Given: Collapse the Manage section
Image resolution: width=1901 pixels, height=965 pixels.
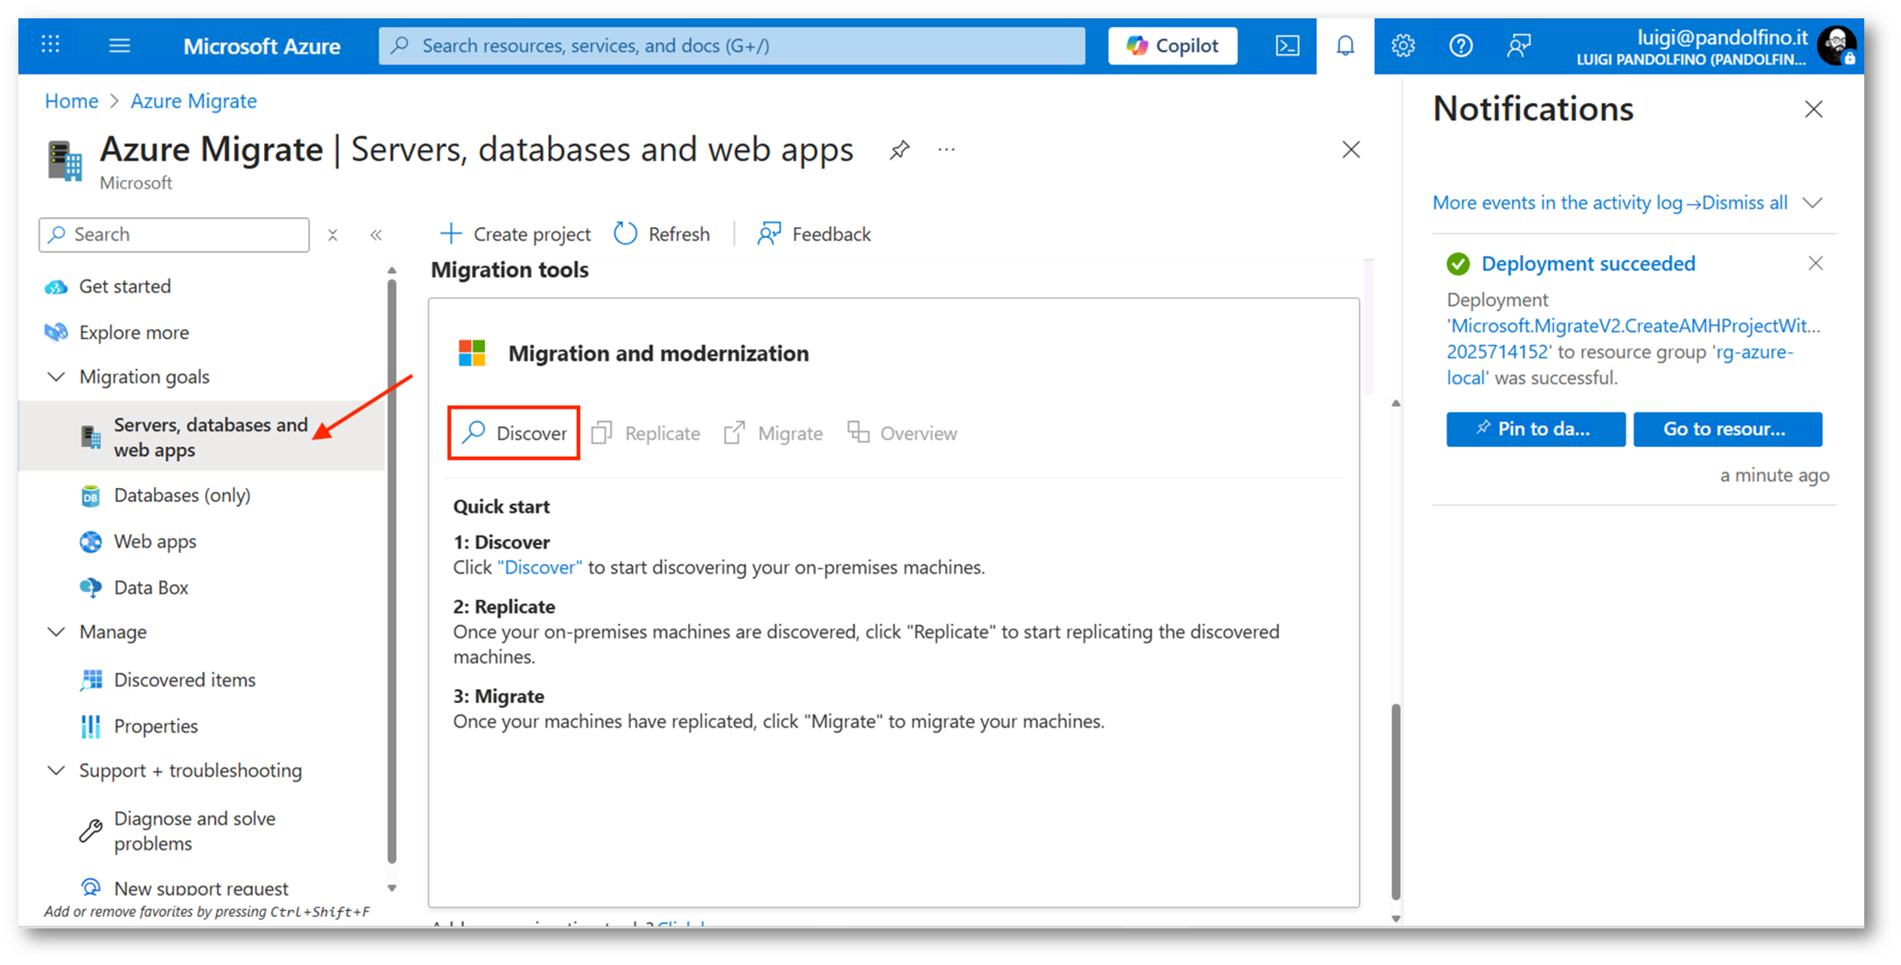Looking at the screenshot, I should coord(57,631).
